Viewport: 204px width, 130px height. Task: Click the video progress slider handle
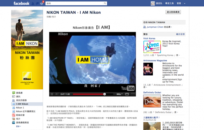[105, 94]
